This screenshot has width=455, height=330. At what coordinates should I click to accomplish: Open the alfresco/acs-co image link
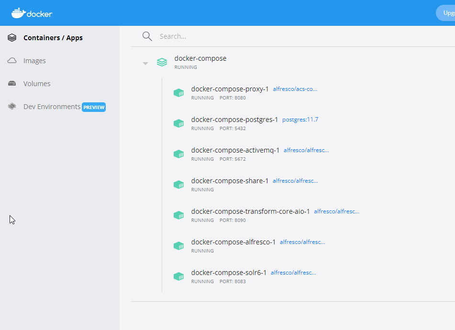coord(295,88)
